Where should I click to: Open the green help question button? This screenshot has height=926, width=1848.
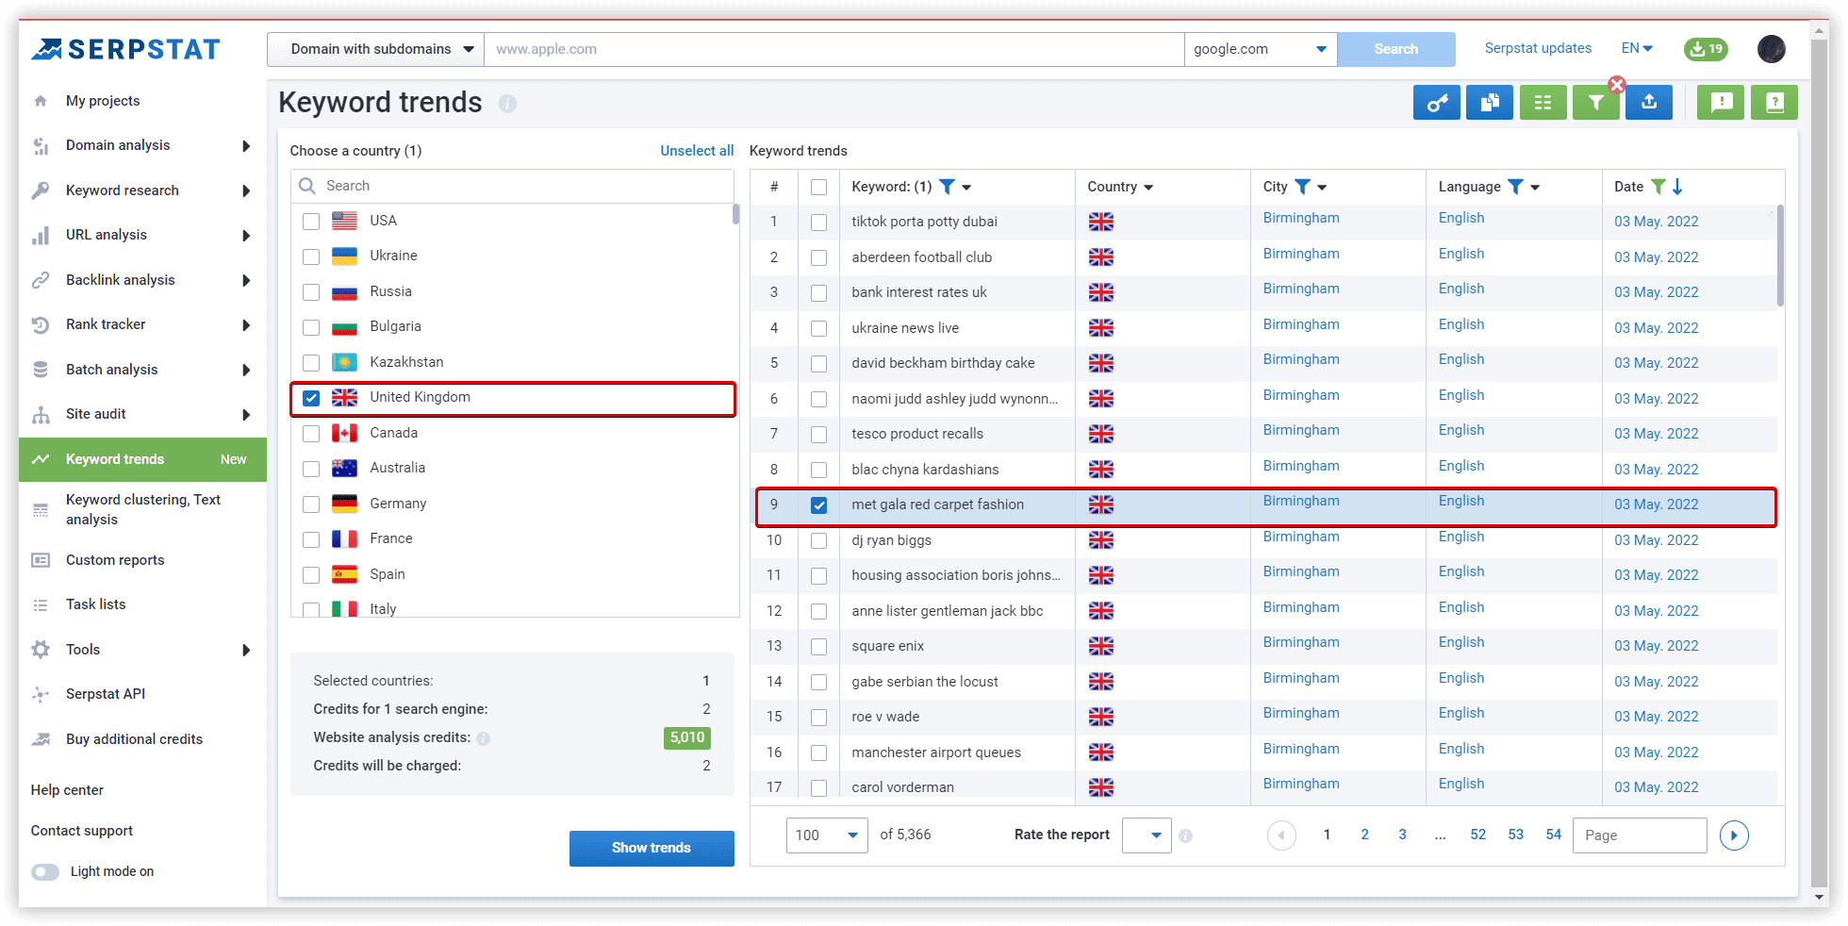(1774, 103)
